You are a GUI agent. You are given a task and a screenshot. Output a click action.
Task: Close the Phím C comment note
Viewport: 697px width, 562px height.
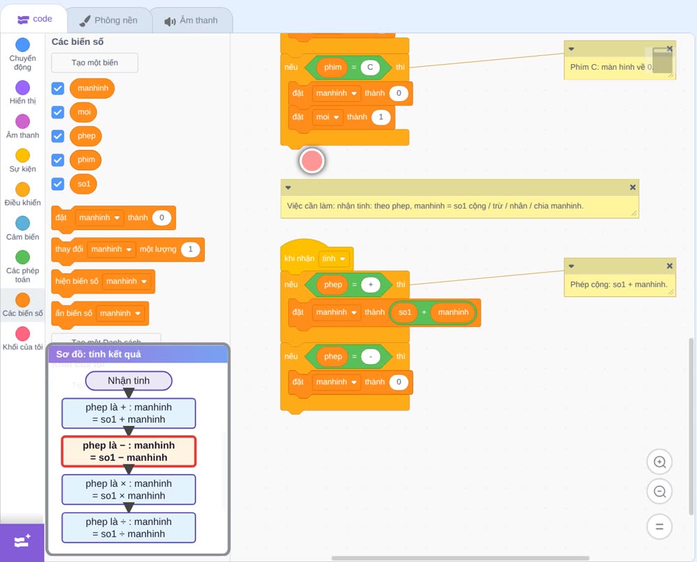click(669, 49)
